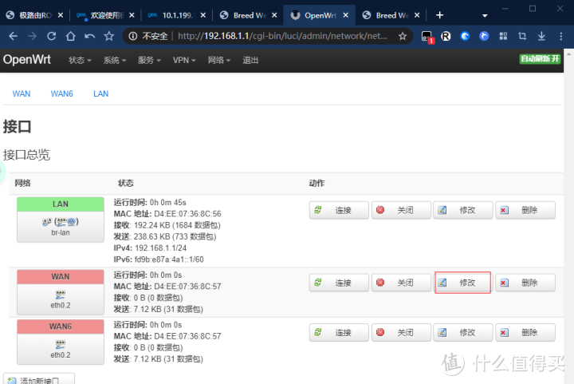Close the 10.1.199 browser tab
Image resolution: width=574 pixels, height=384 pixels.
(x=202, y=15)
